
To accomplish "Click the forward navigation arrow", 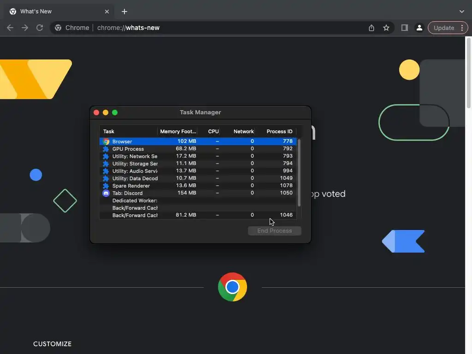I will point(25,28).
